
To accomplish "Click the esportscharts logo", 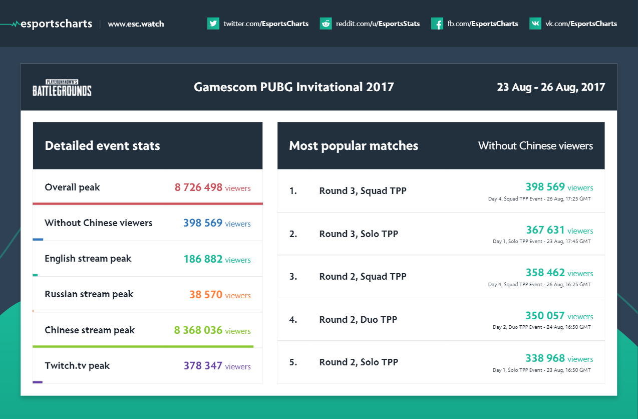I will pyautogui.click(x=46, y=24).
